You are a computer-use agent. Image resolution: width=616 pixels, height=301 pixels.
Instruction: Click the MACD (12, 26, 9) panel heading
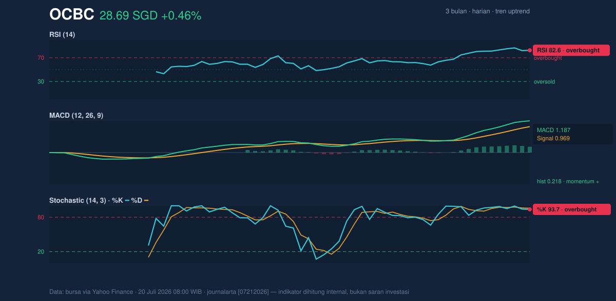(x=76, y=115)
